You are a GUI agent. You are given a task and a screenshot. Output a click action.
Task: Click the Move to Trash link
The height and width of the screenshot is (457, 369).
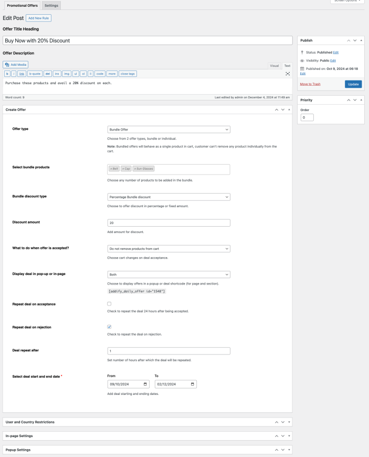310,84
